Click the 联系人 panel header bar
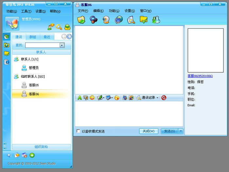The image size is (229, 172). [x=42, y=52]
